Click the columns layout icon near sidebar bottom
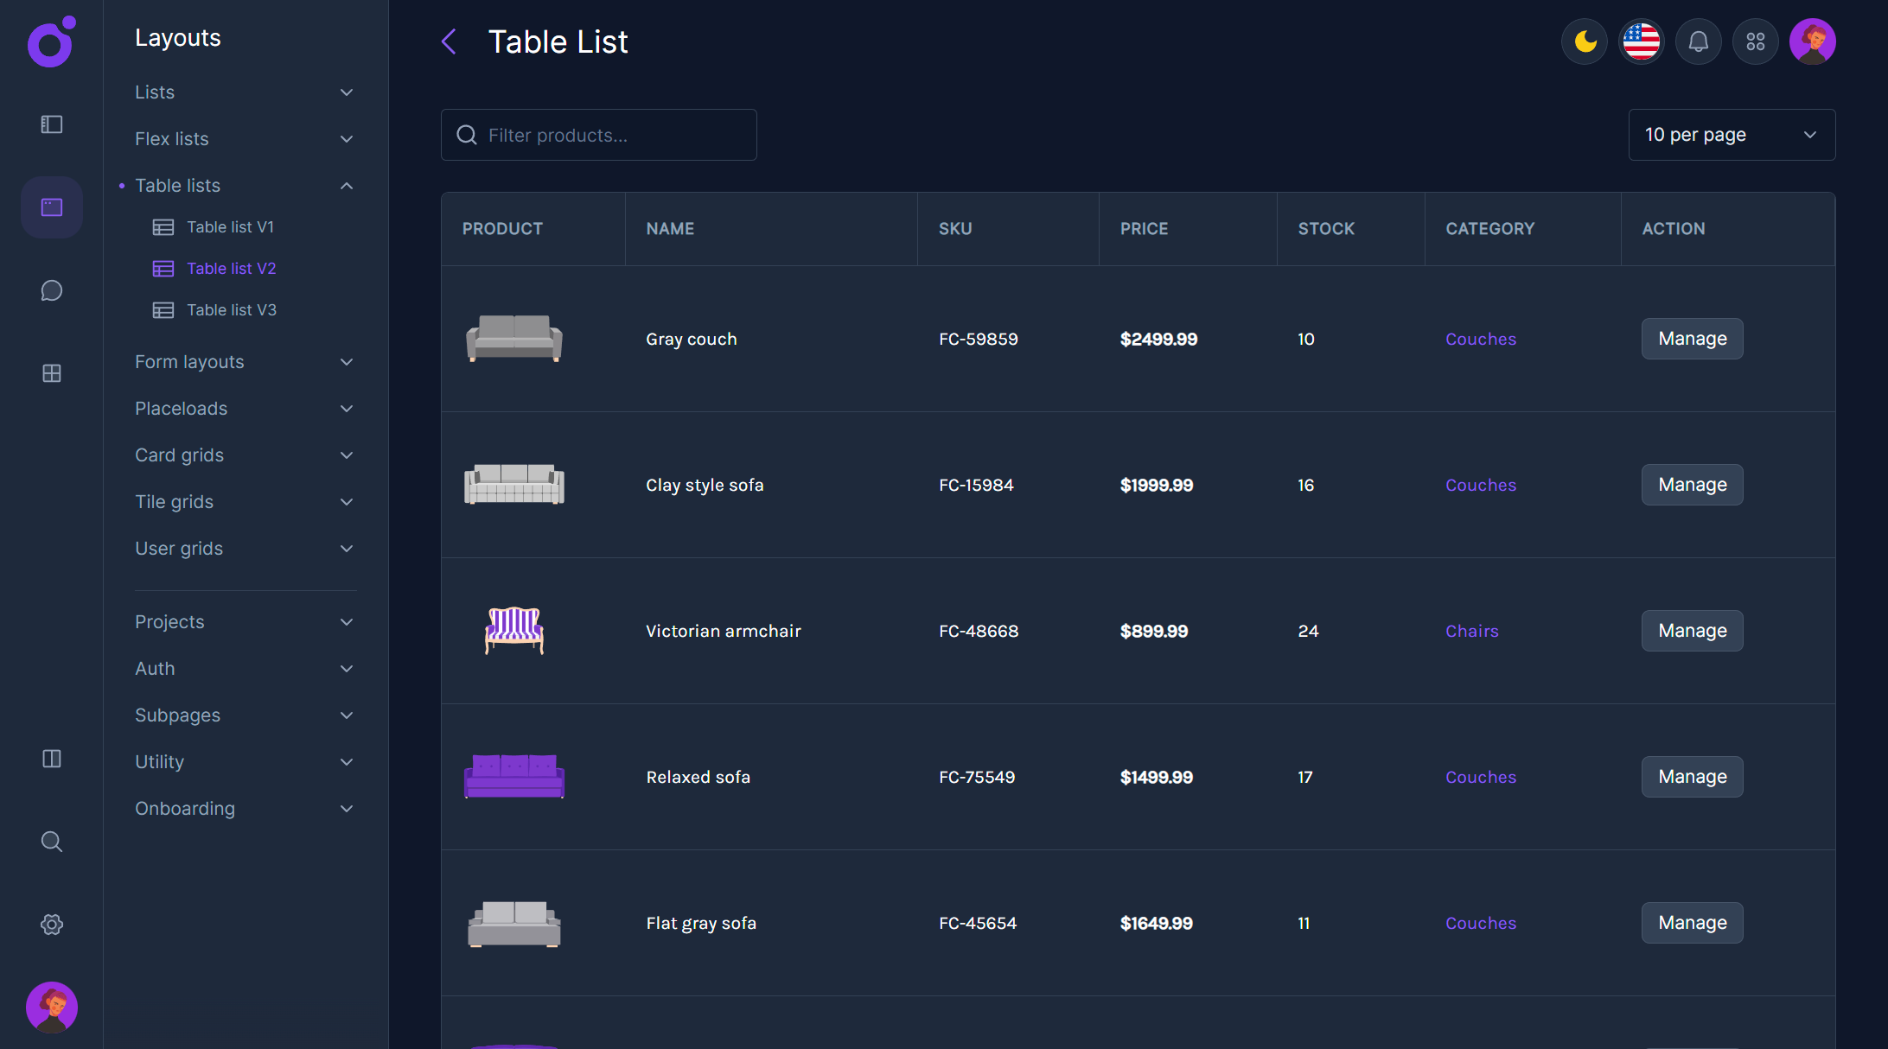Screen dimensions: 1888x1049 (51, 759)
